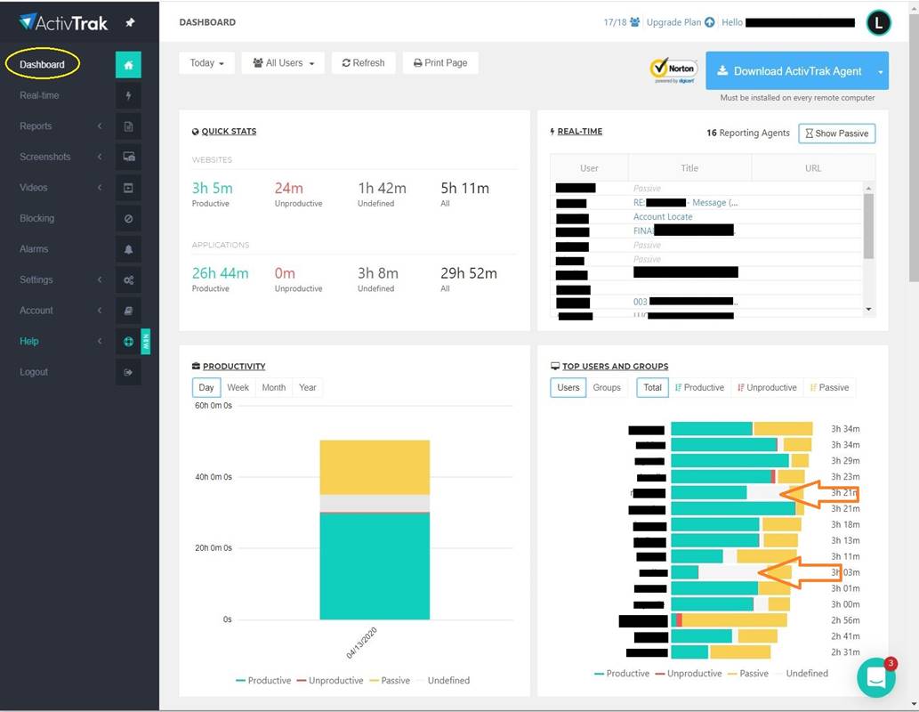Open the Quick Stats link
The image size is (919, 712).
pyautogui.click(x=229, y=132)
